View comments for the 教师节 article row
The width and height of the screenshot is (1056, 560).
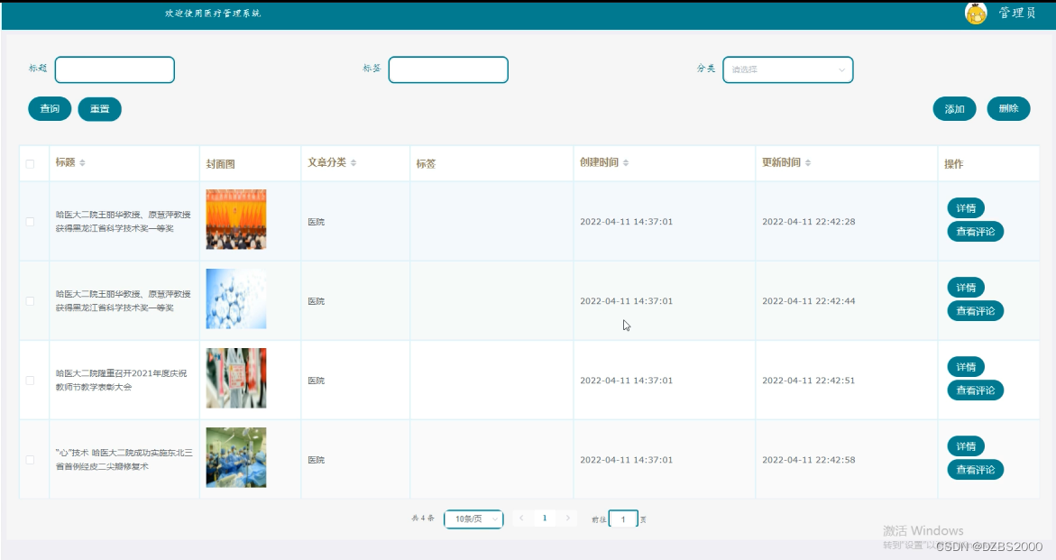pyautogui.click(x=975, y=390)
